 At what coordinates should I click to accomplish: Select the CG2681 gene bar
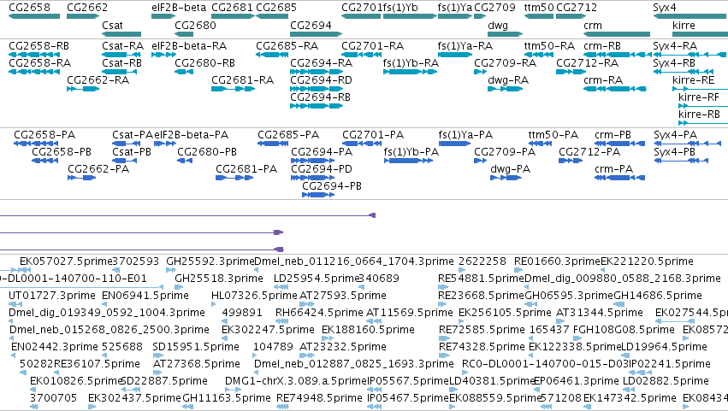[233, 16]
